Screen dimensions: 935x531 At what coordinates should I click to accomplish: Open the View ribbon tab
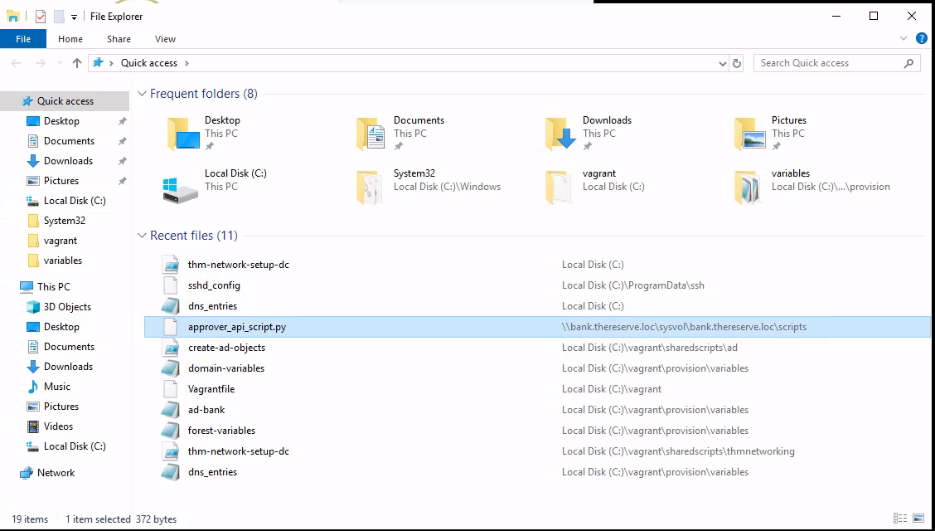165,39
